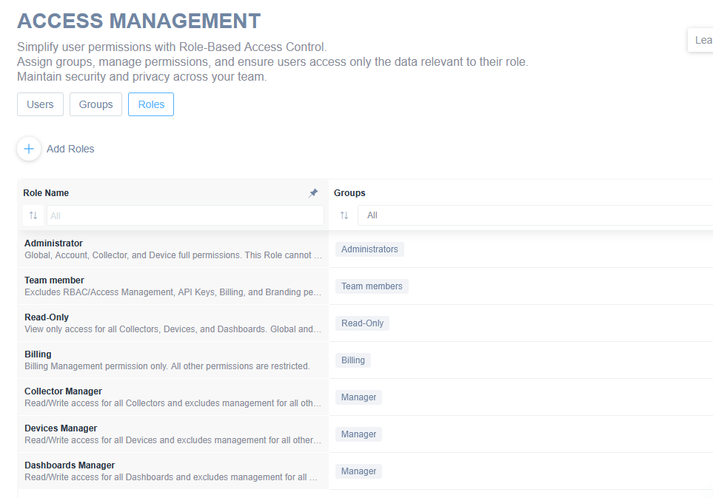Viewport: 713px width, 498px height.
Task: Open the Devices Manager role
Action: (61, 428)
